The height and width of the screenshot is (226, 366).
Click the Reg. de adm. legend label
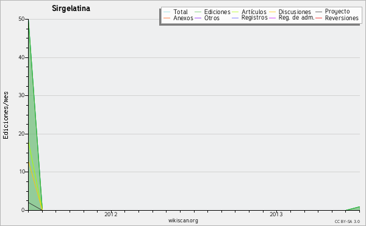296,18
